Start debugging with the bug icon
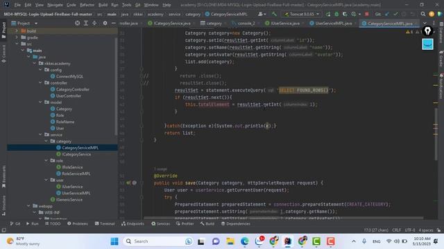The image size is (444, 249). point(336,14)
